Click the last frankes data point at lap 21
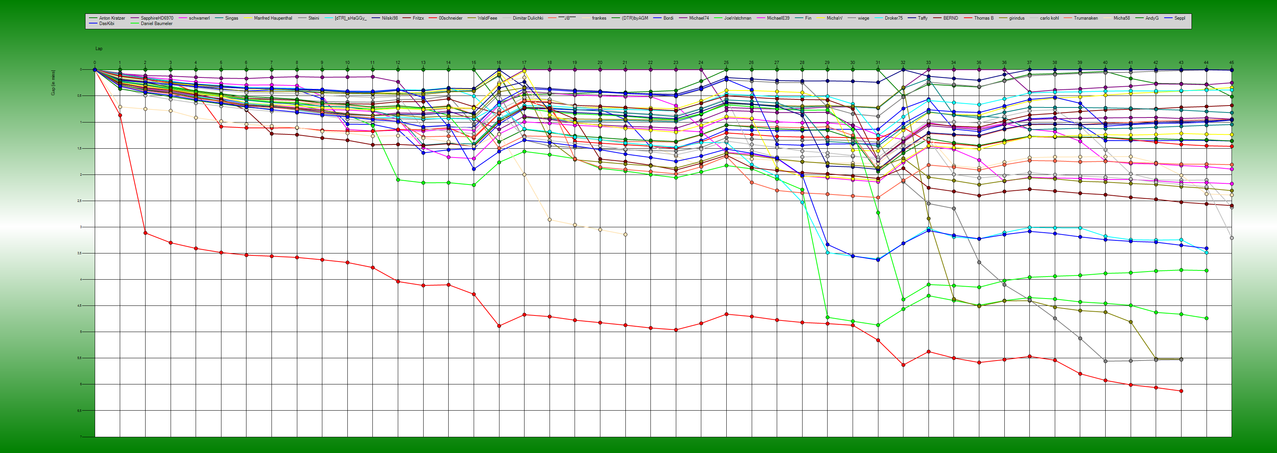The image size is (1277, 453). click(x=625, y=235)
